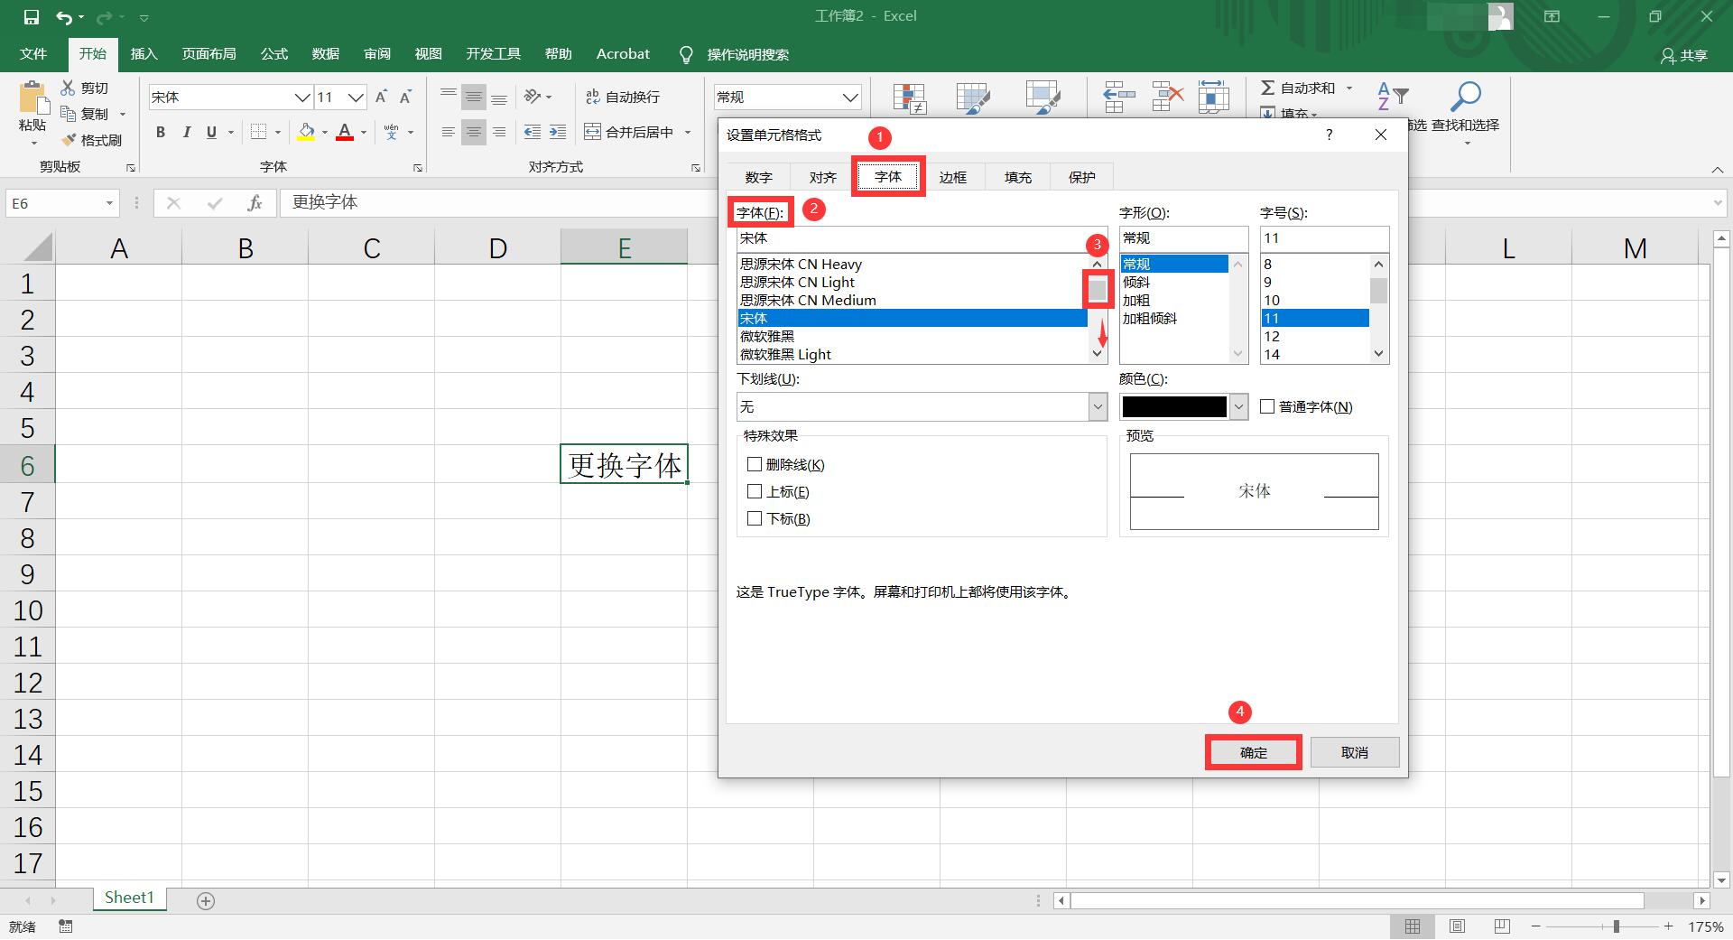Enable the Strikethrough (删除线) checkbox
1733x940 pixels.
pos(755,464)
